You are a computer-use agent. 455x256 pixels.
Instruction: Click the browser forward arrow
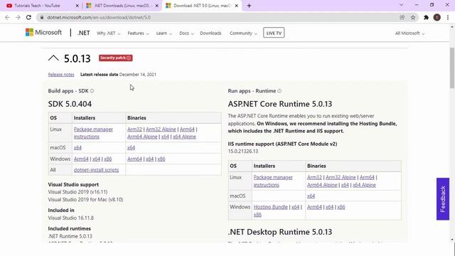pos(18,17)
